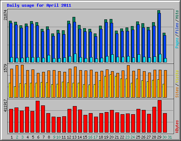Click the green "Hits" legend label
Screen dimensions: 181x141
[177, 14]
